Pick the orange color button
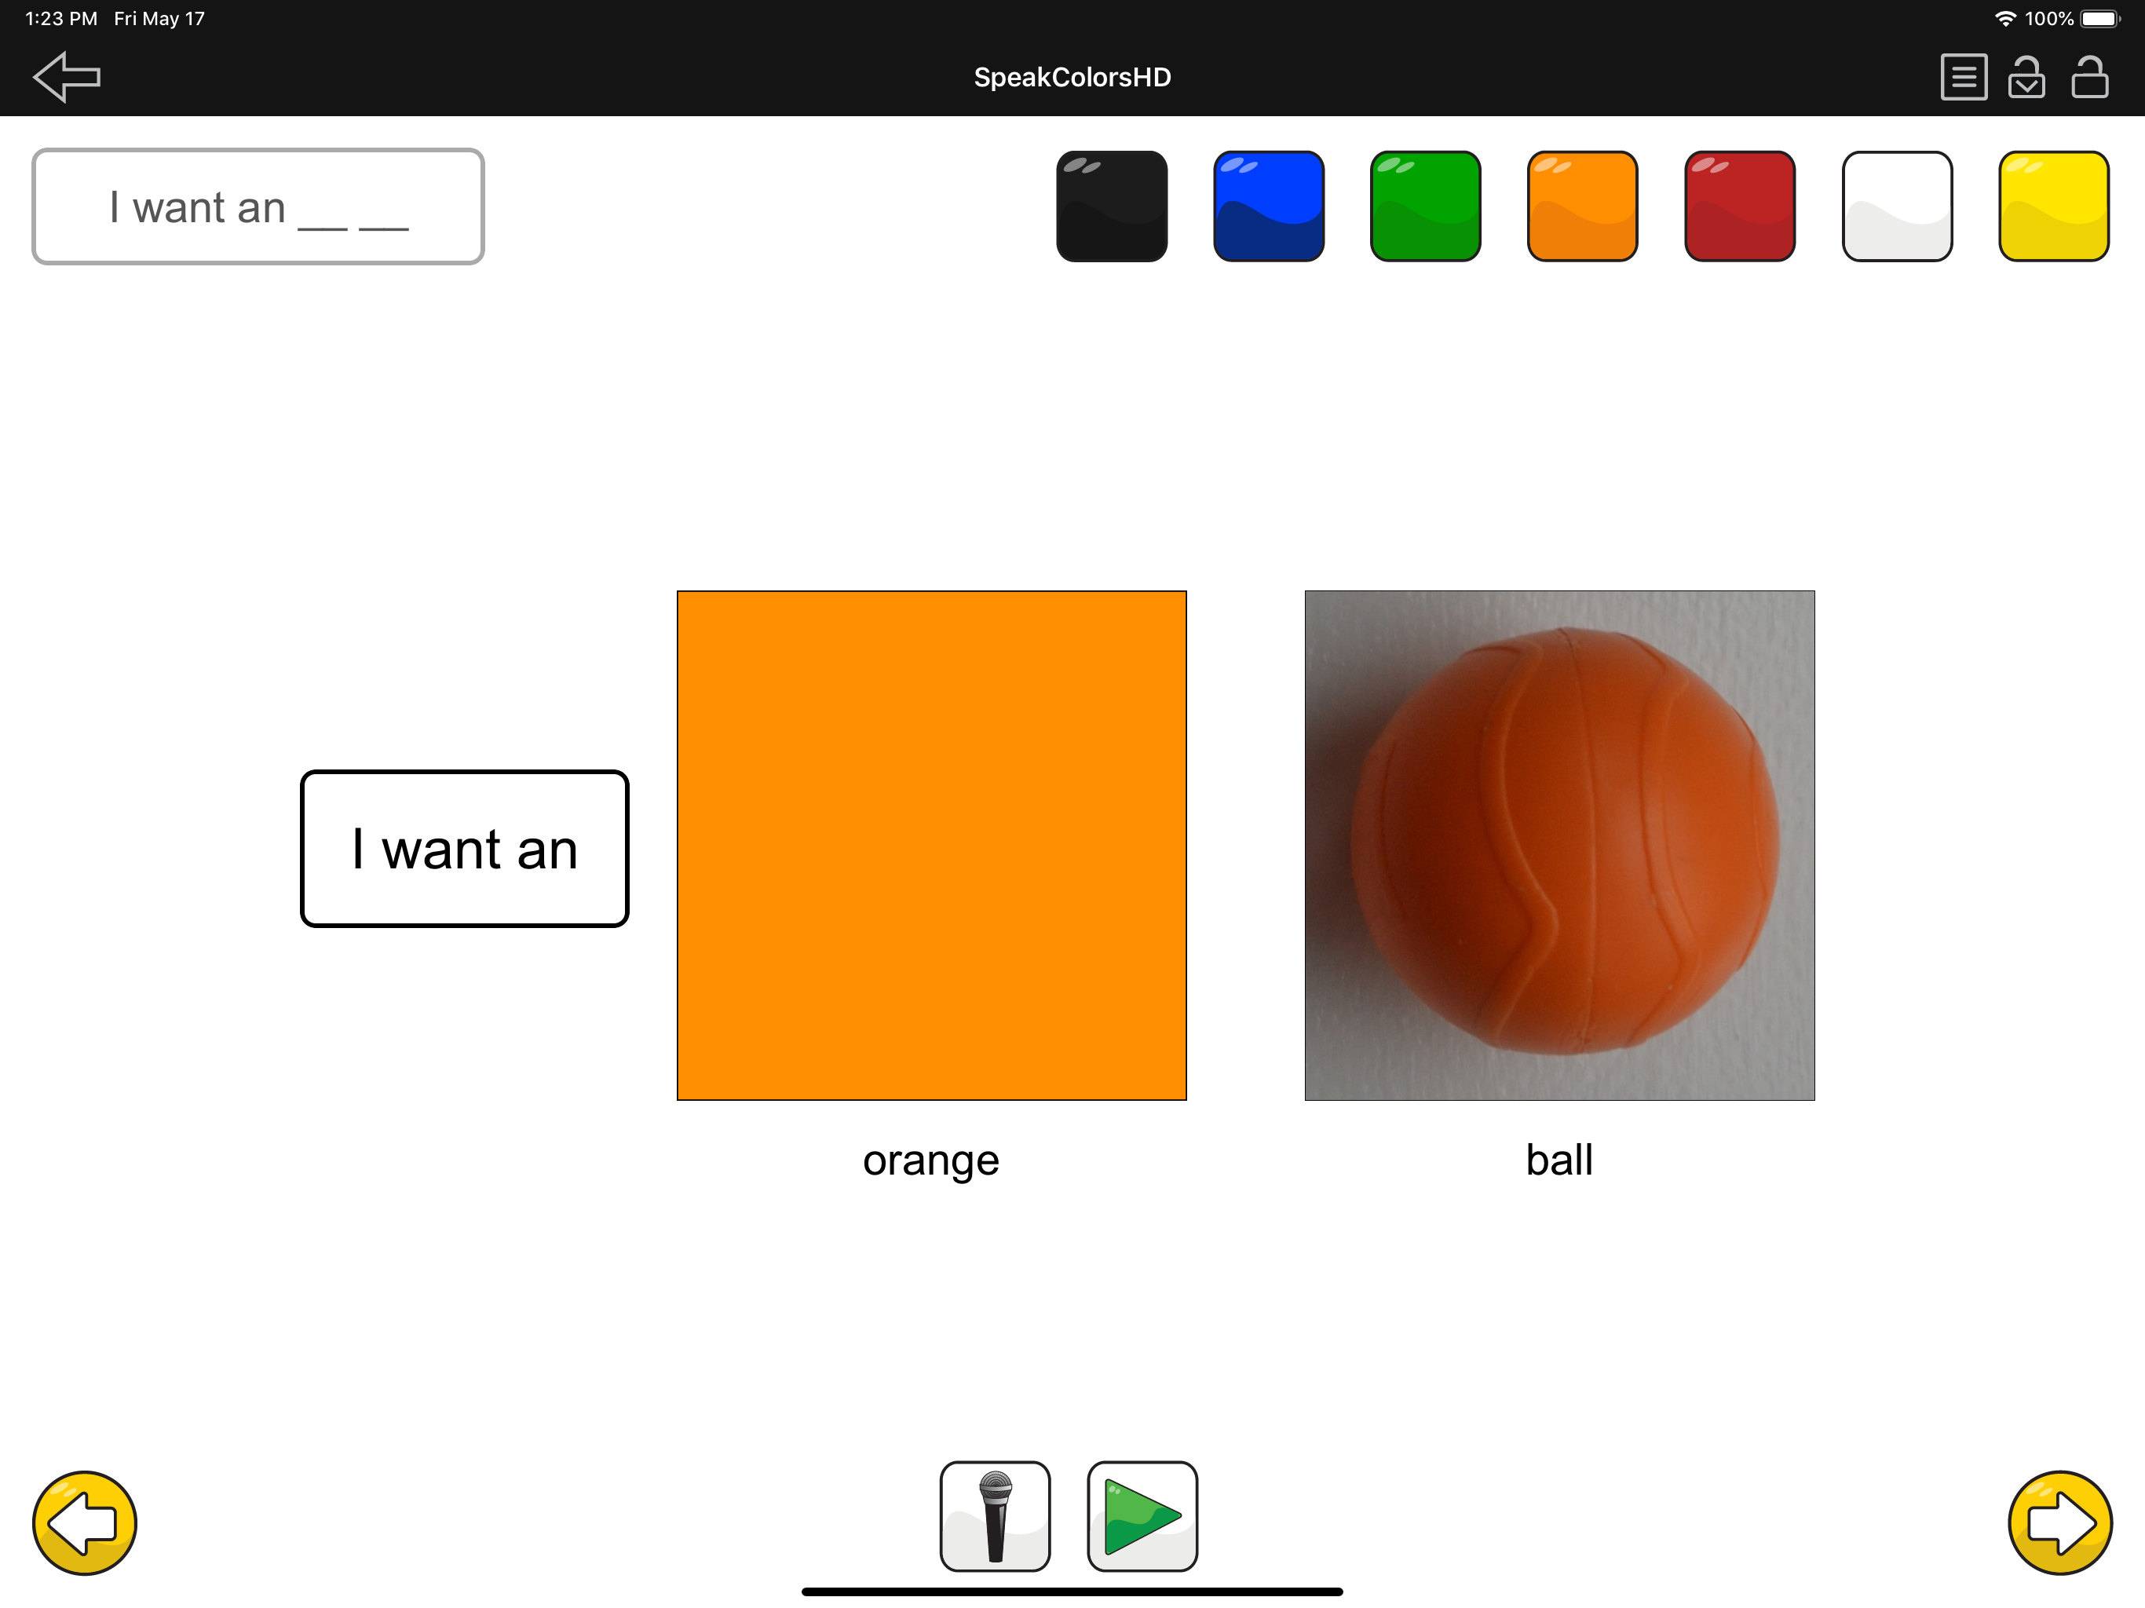2145x1608 pixels. point(1583,206)
